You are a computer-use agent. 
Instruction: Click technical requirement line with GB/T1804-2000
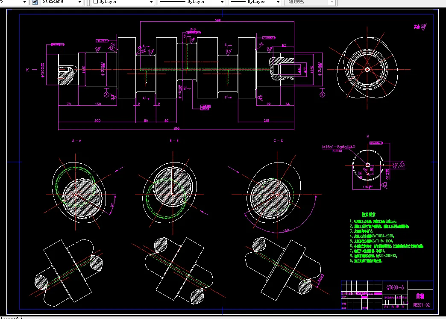click(x=372, y=236)
